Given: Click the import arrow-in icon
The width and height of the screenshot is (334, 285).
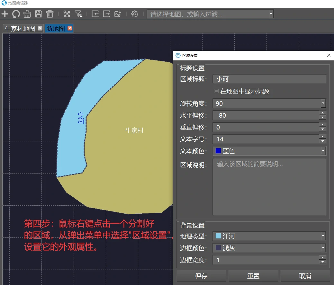Looking at the screenshot, I should (x=95, y=14).
